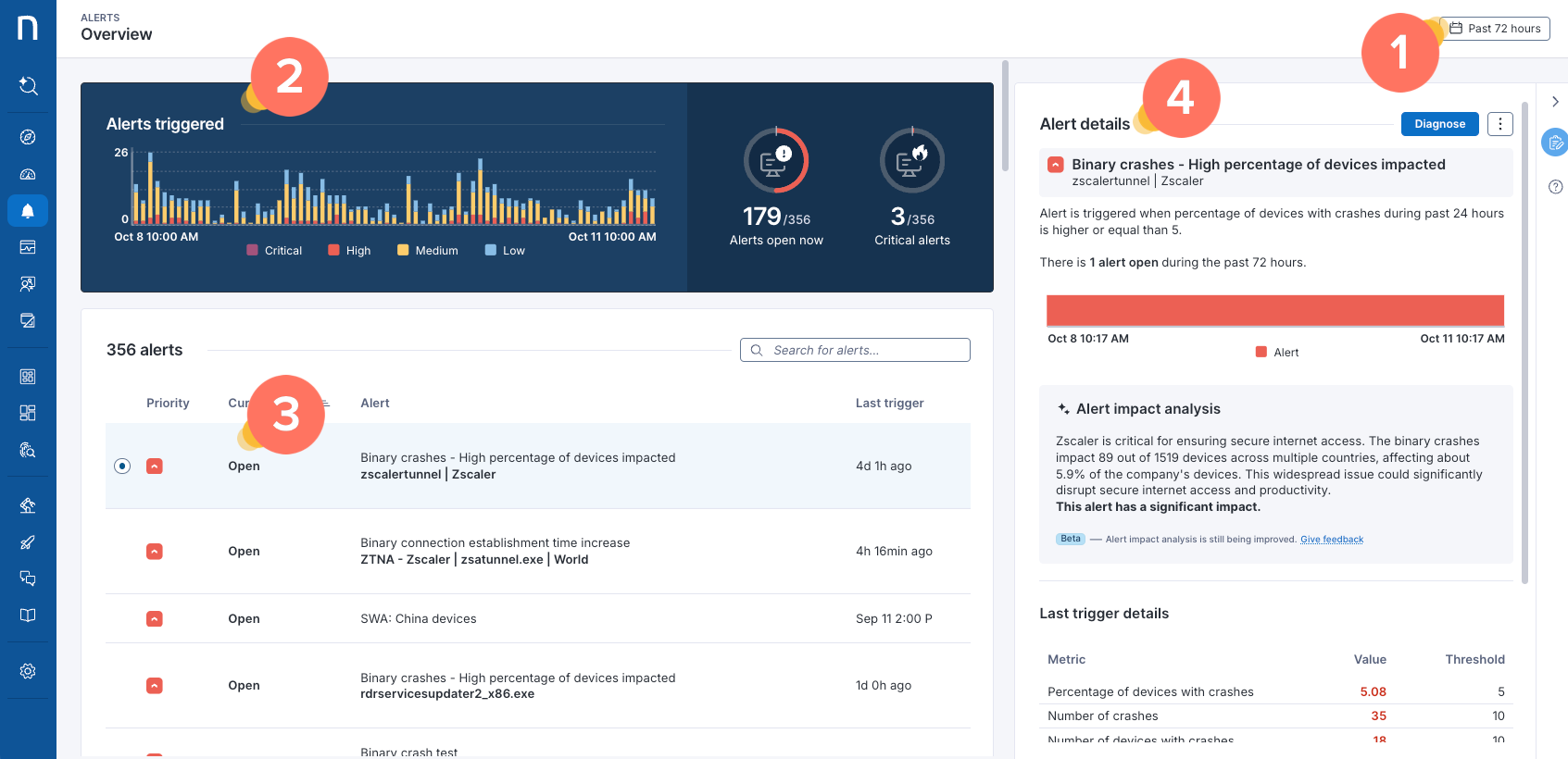Open the search icon in the sidebar
This screenshot has height=759, width=1568.
tap(28, 86)
